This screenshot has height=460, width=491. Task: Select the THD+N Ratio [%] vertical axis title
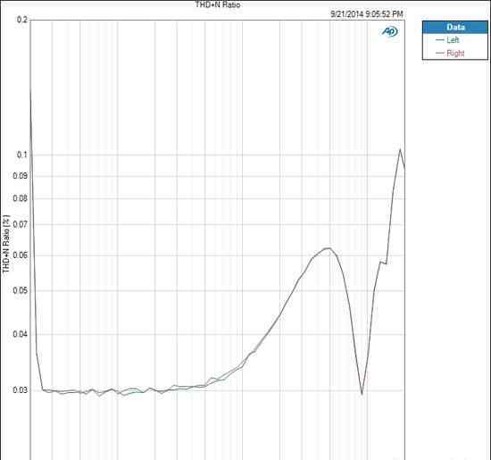click(6, 244)
